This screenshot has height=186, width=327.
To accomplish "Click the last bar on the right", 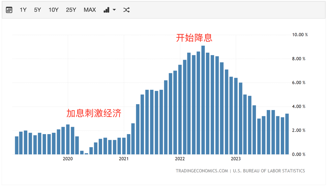I will pyautogui.click(x=287, y=134).
